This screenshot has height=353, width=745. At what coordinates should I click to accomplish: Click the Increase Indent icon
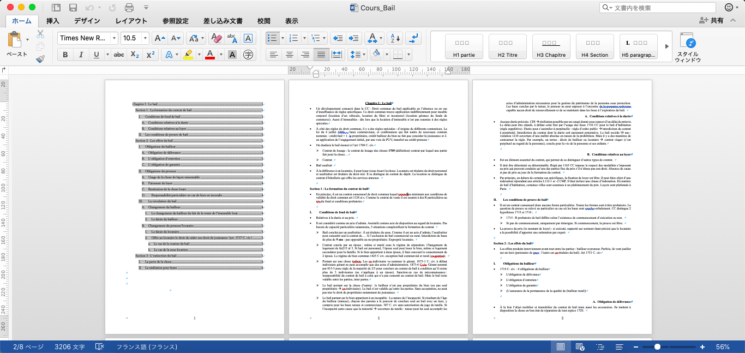354,38
